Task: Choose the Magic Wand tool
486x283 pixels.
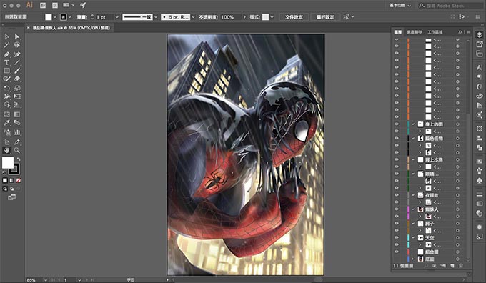Action: (7, 45)
